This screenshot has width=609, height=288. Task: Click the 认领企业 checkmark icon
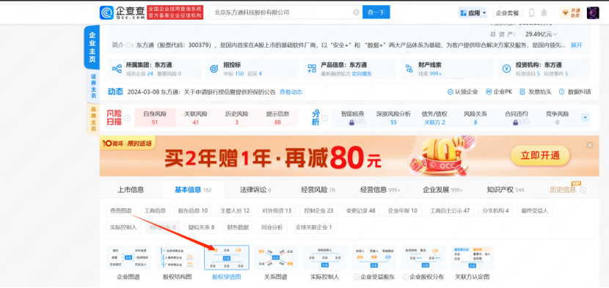click(451, 92)
